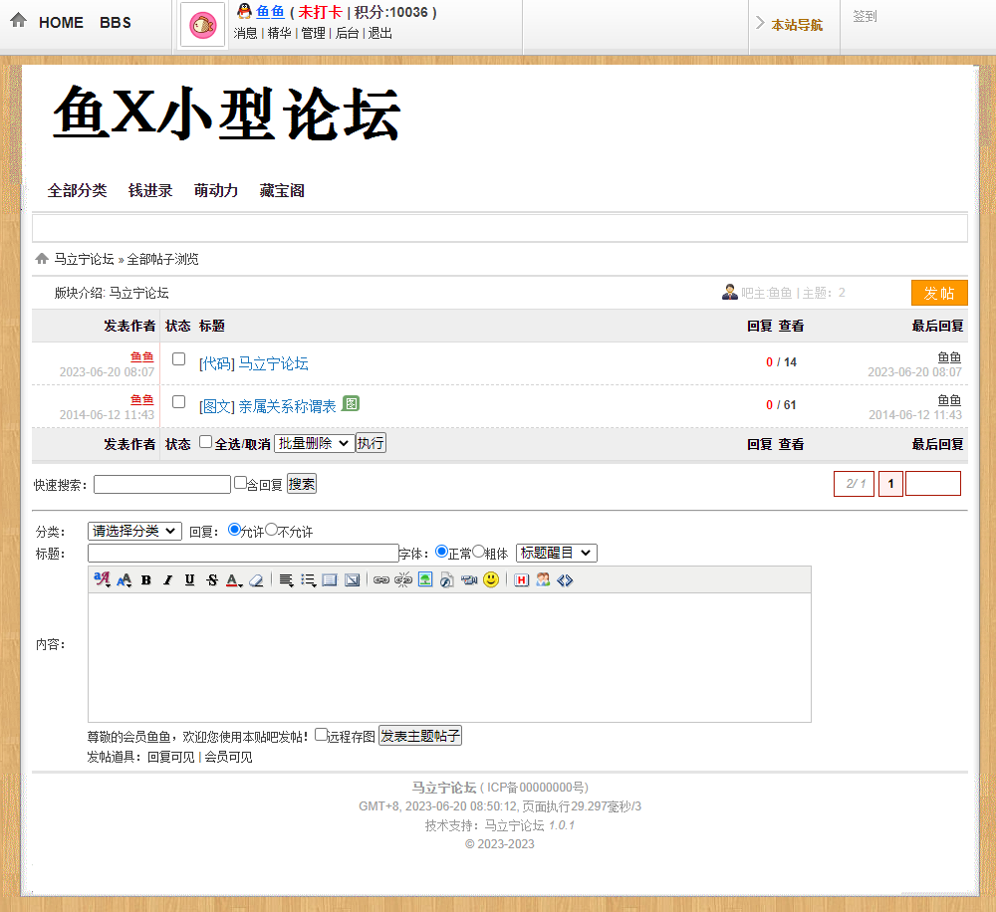
Task: Insert Flash using the flash icon
Action: 447,579
